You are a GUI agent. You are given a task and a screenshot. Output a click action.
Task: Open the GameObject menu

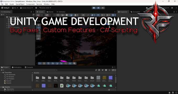point(20,4)
